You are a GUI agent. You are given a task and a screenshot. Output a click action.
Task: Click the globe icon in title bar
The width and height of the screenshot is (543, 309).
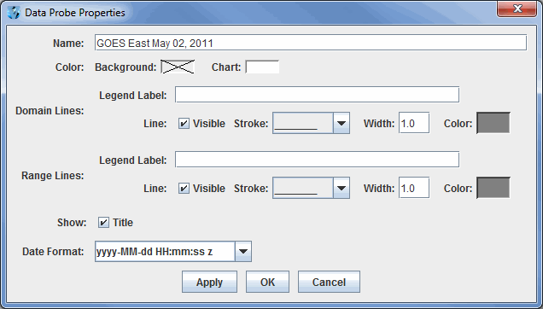[14, 13]
